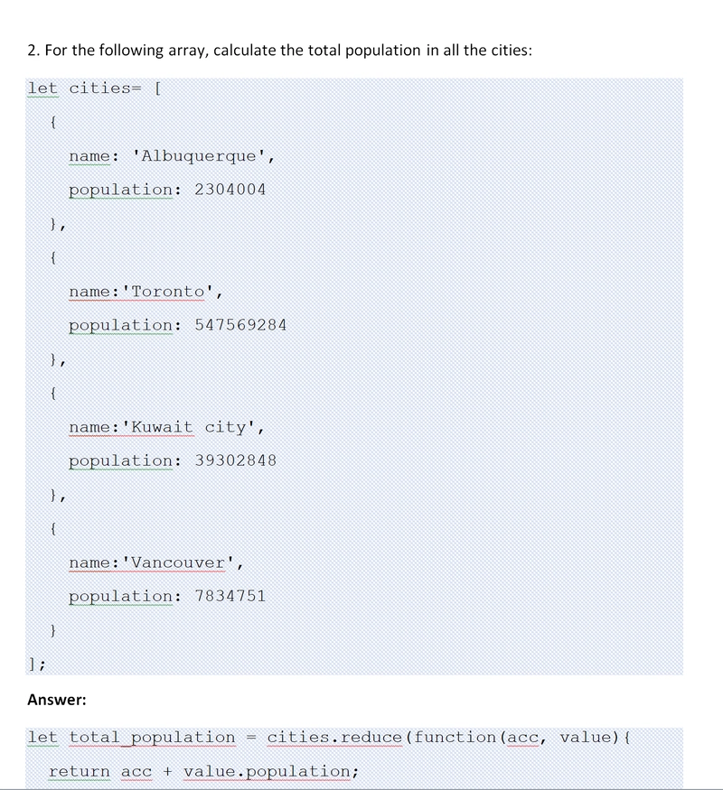Click the population value 7834751
Viewport: 723px width, 790px height.
230,596
